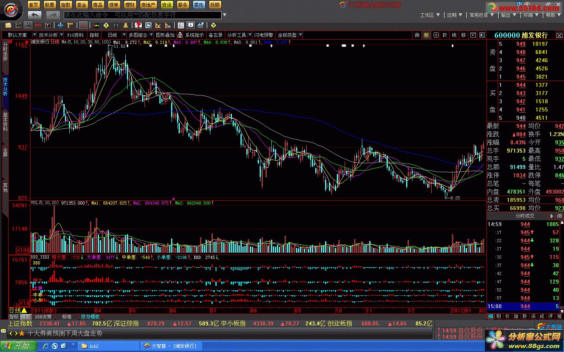Click the Sogou browser quick launch icon
564x352 pixels.
pyautogui.click(x=54, y=346)
